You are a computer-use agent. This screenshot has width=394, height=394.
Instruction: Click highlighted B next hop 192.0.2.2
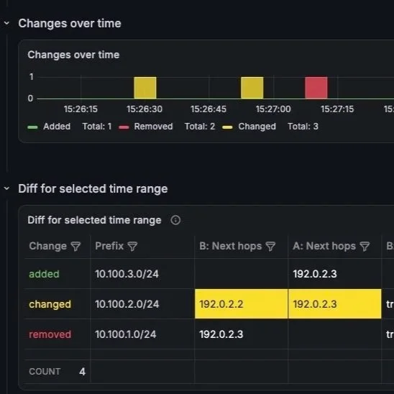pos(242,304)
